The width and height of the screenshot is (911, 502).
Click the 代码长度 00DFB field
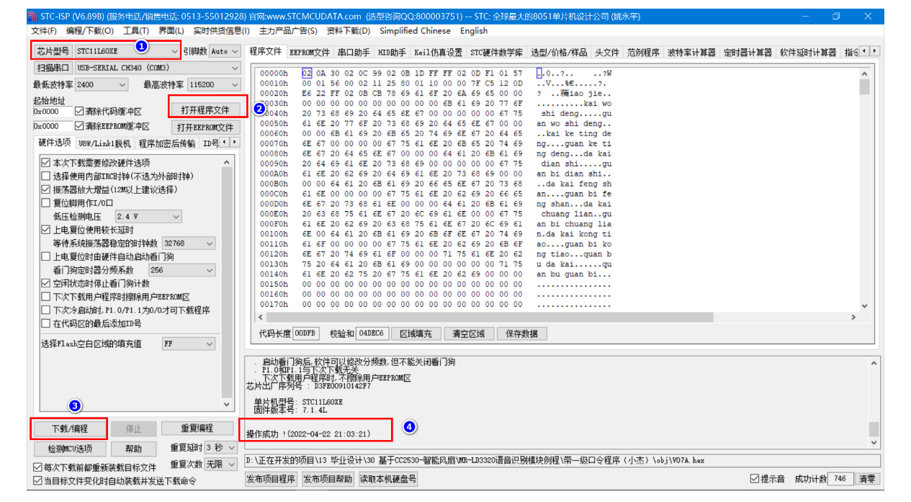[x=308, y=334]
